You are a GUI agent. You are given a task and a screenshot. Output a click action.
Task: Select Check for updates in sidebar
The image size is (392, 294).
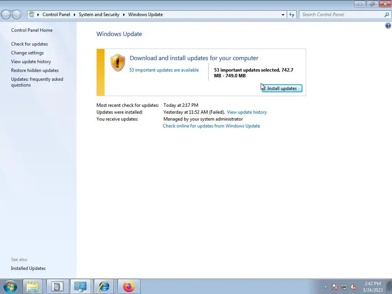point(29,44)
